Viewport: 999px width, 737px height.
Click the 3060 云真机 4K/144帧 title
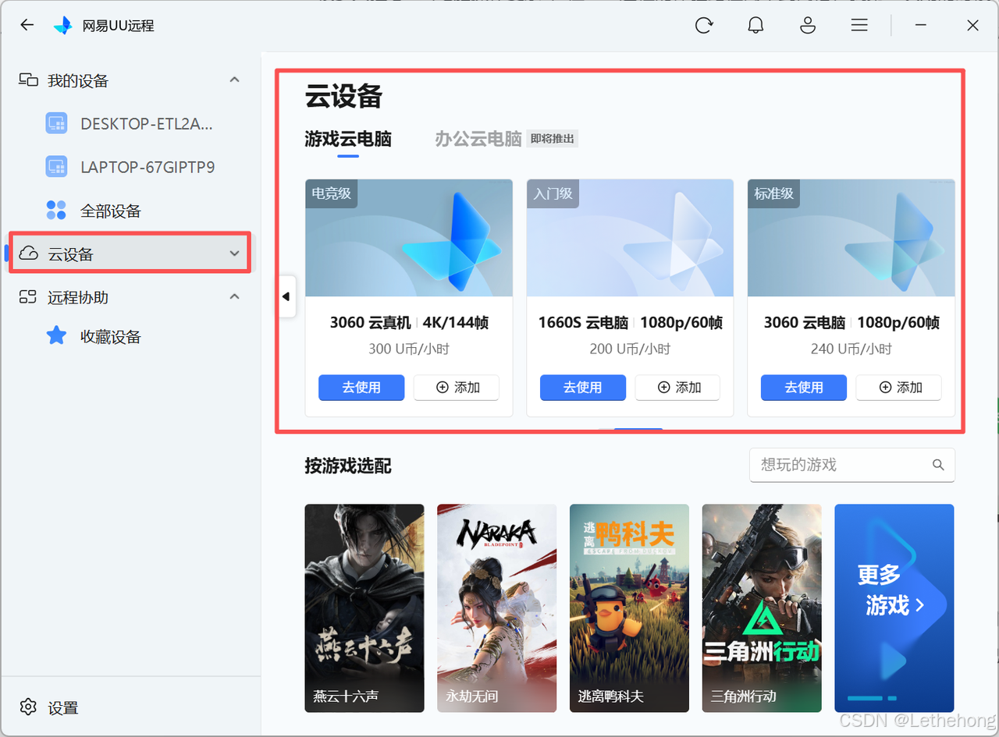[x=409, y=322]
